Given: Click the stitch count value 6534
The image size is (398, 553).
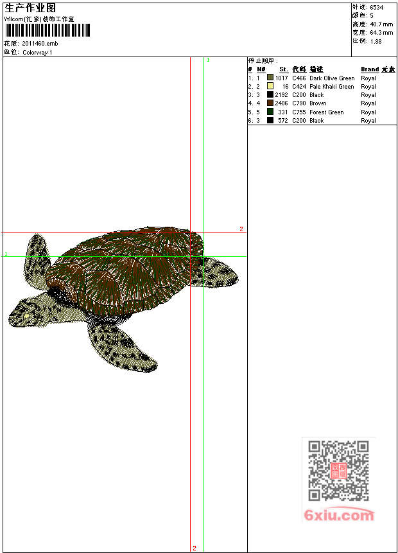Looking at the screenshot, I should [x=377, y=7].
